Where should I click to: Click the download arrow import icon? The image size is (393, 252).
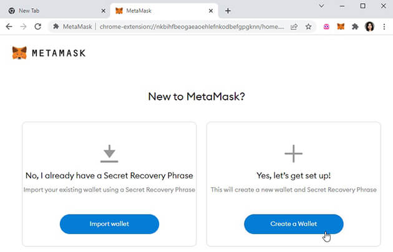tap(109, 153)
